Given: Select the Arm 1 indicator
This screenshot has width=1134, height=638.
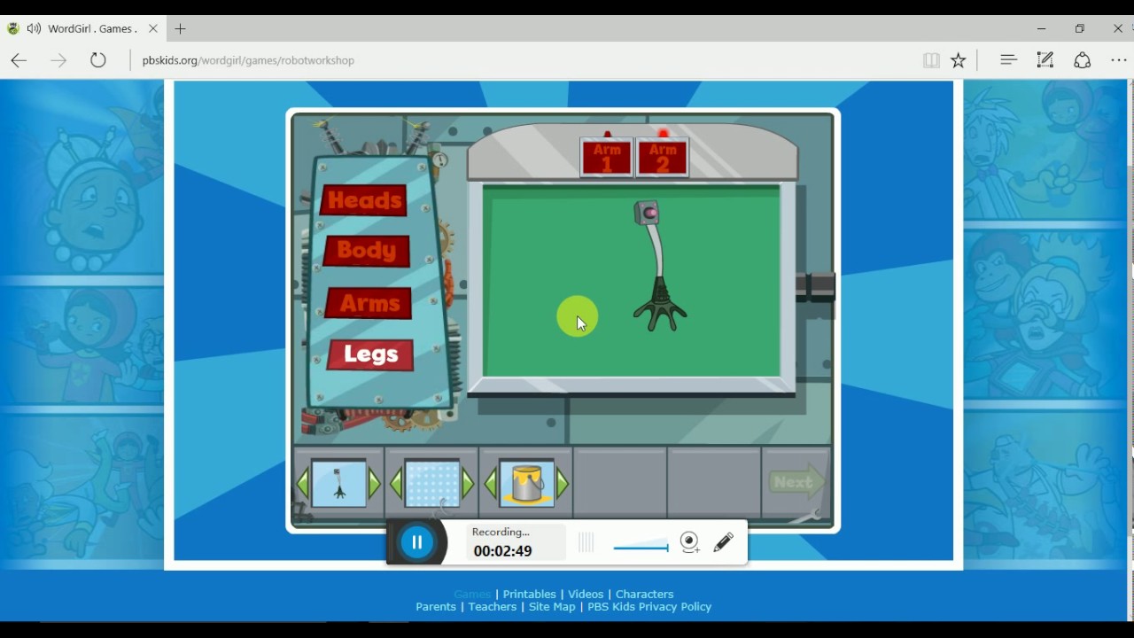Looking at the screenshot, I should [607, 158].
